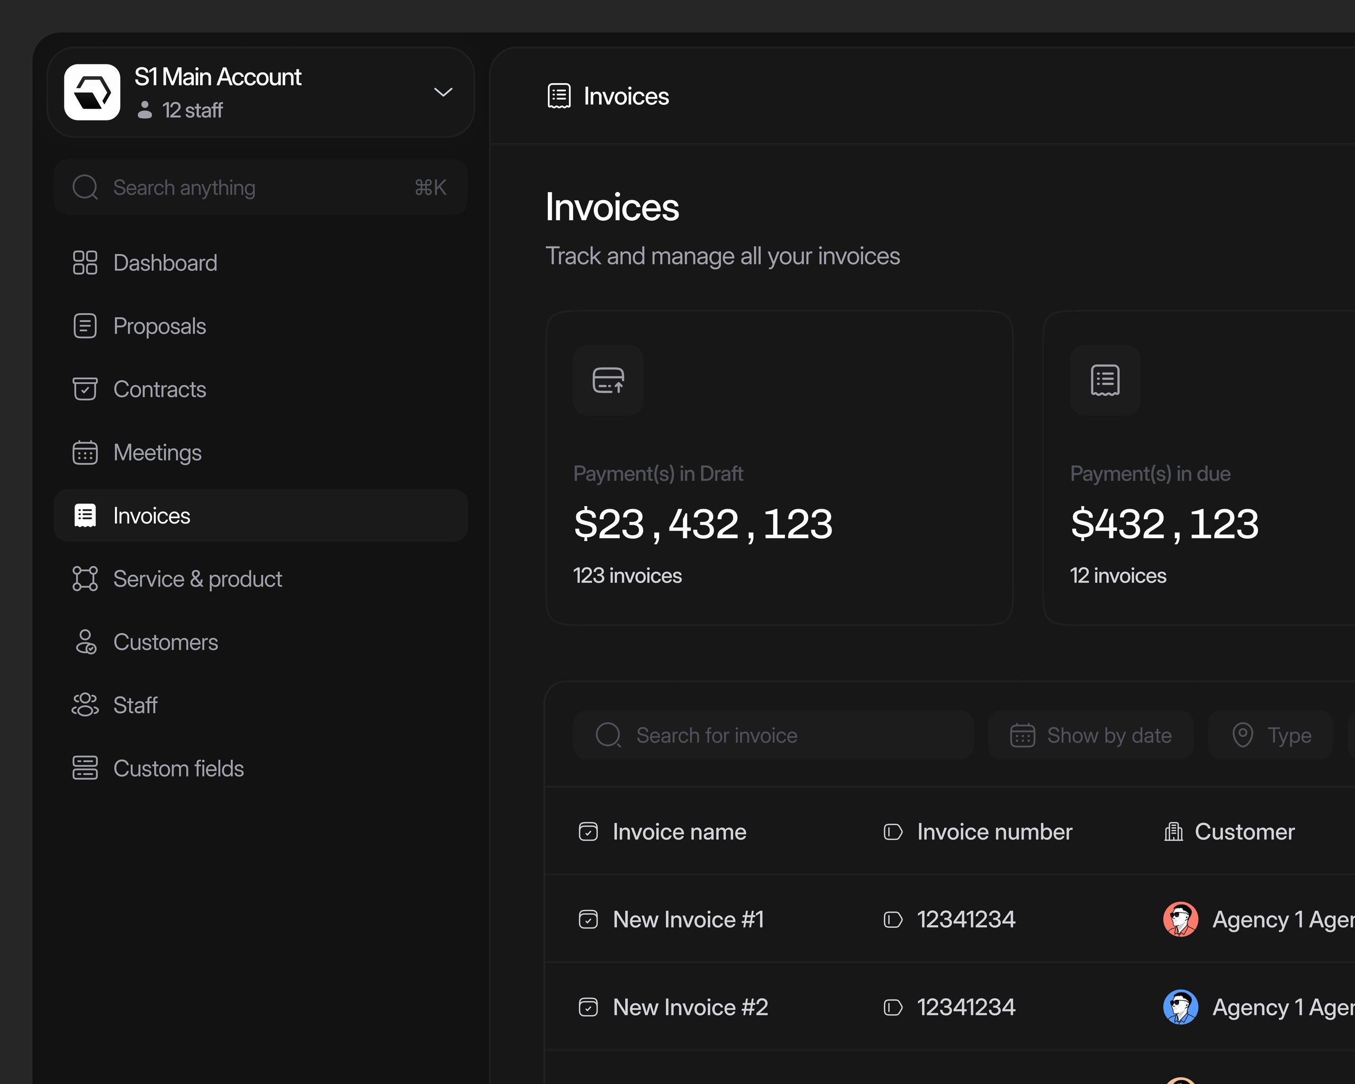The image size is (1355, 1084).
Task: Click the tag icon in New Invoice #2 row
Action: pyautogui.click(x=892, y=1007)
